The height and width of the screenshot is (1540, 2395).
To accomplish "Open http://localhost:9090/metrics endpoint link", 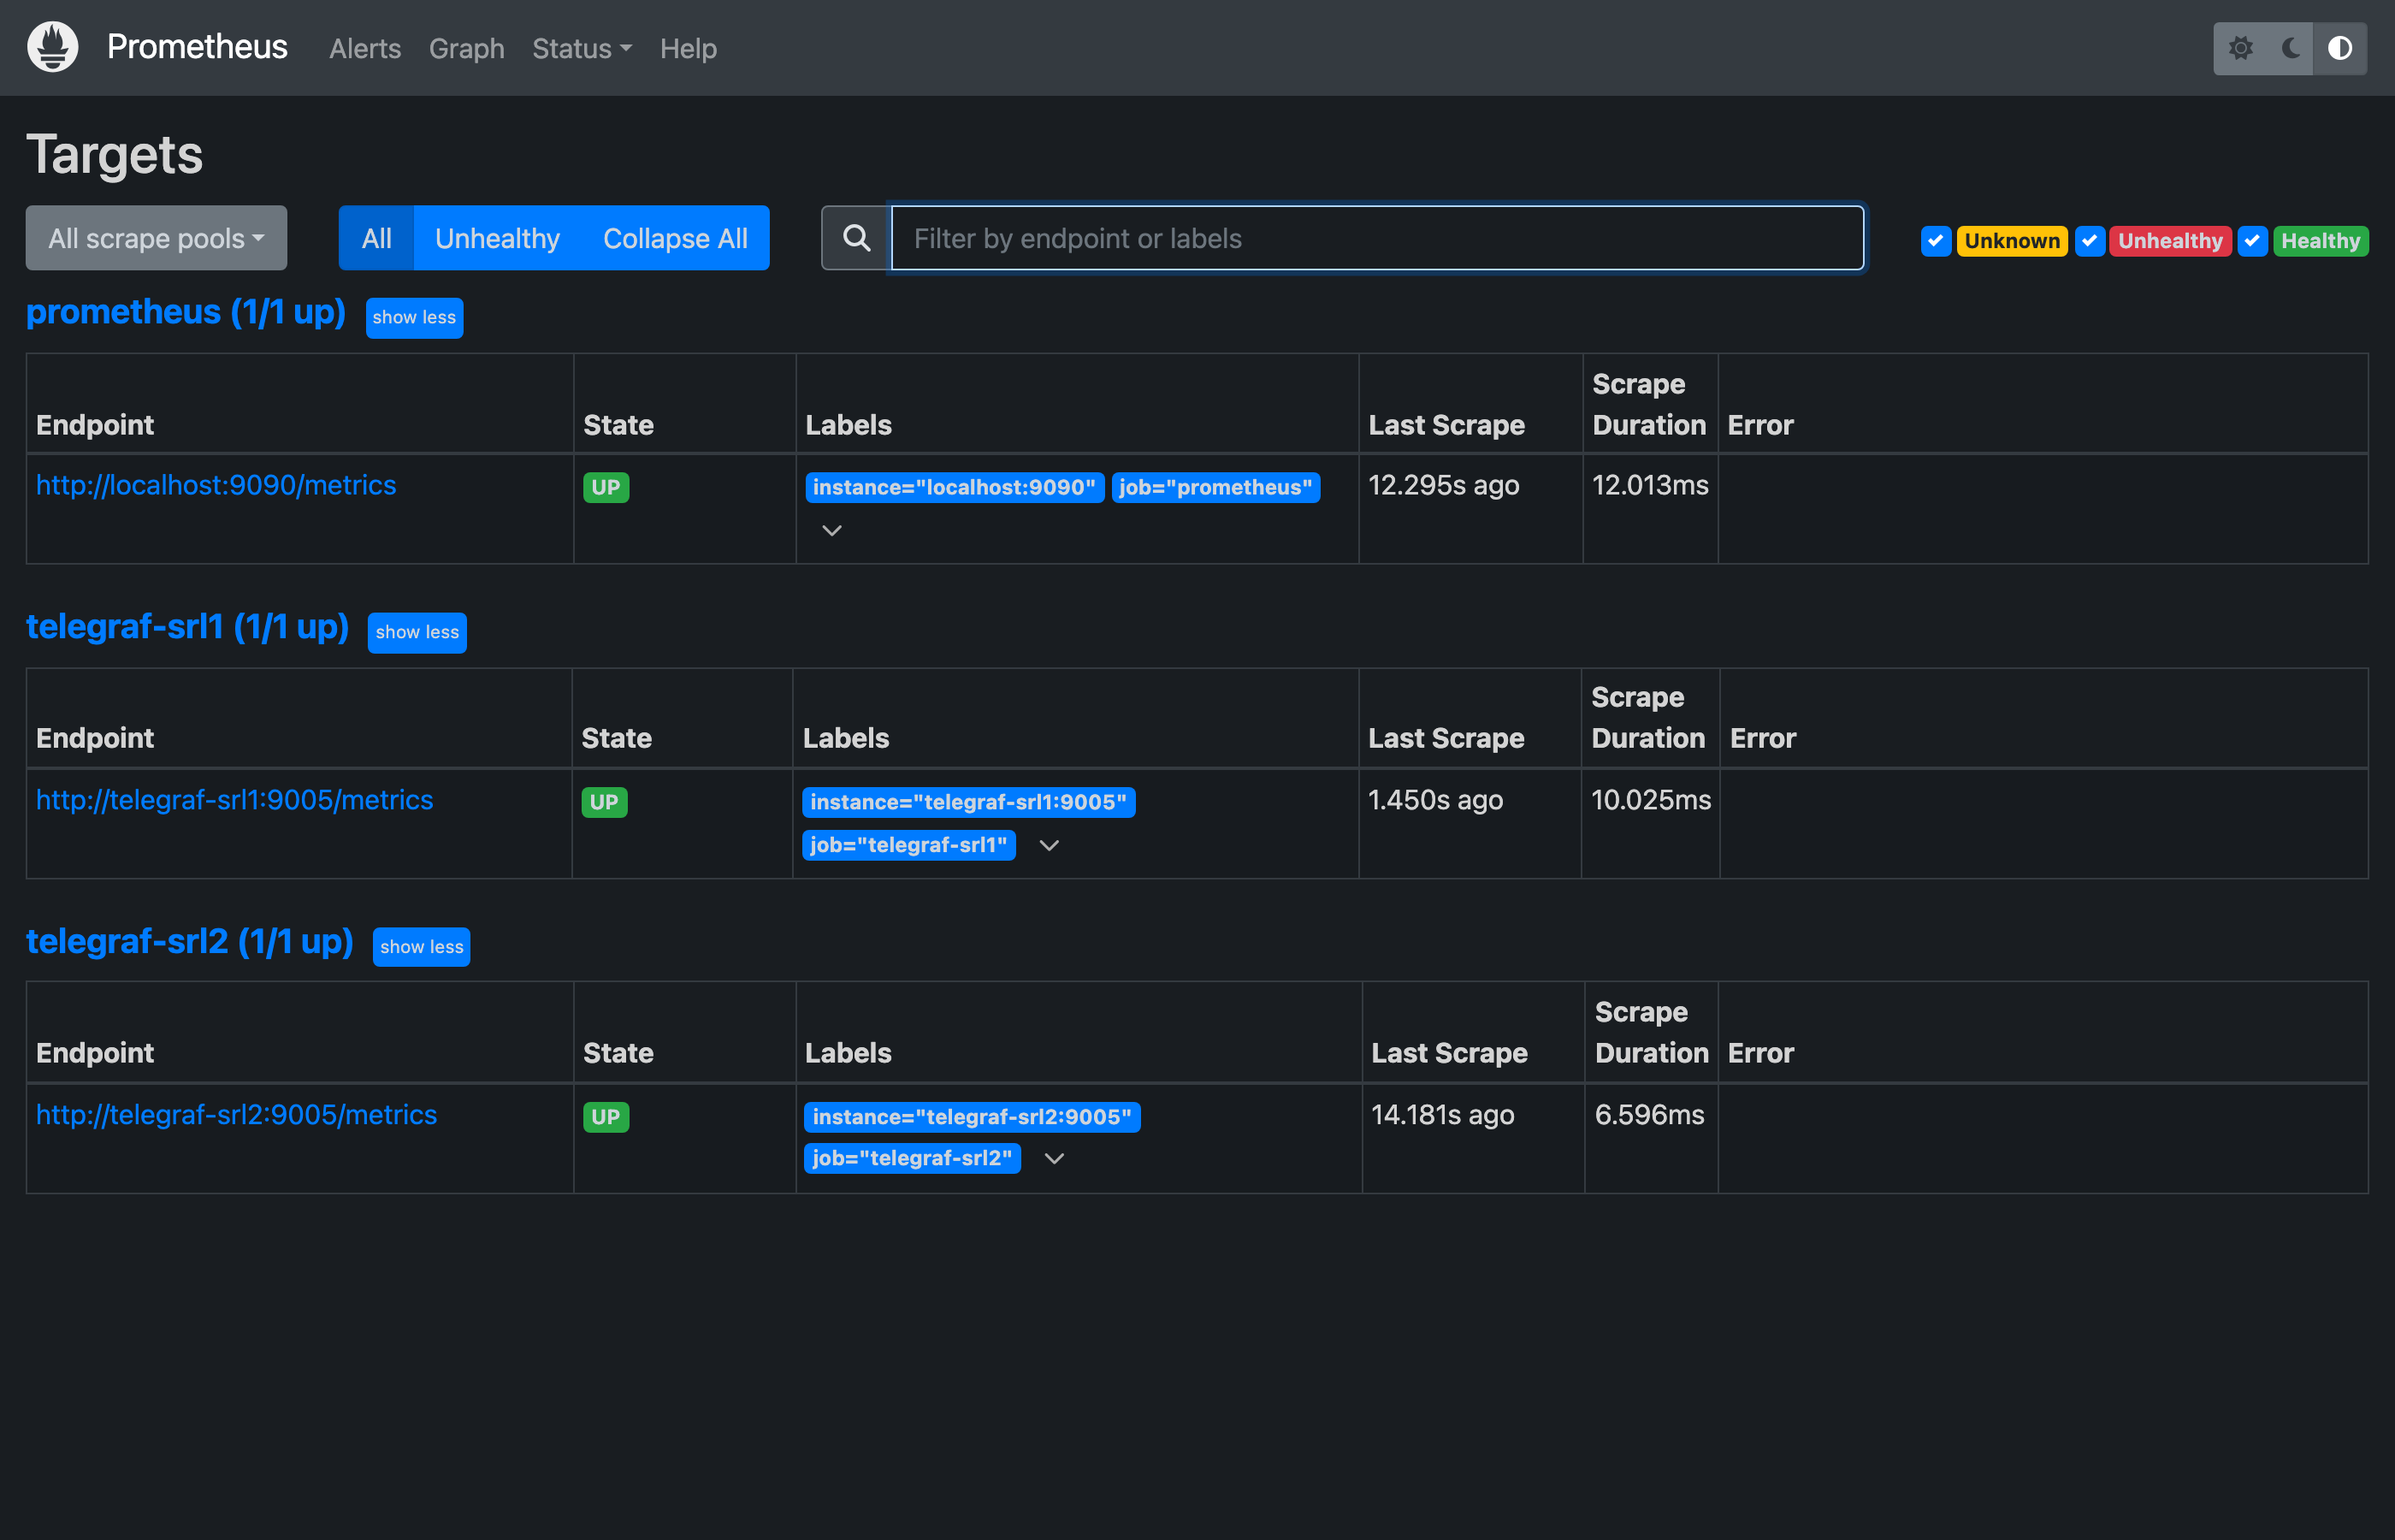I will click(216, 485).
